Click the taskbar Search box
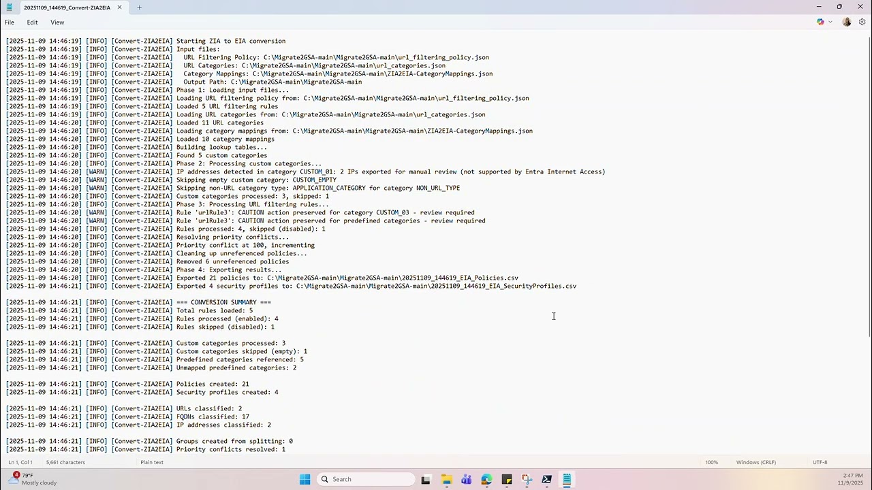This screenshot has height=490, width=872. pos(367,479)
